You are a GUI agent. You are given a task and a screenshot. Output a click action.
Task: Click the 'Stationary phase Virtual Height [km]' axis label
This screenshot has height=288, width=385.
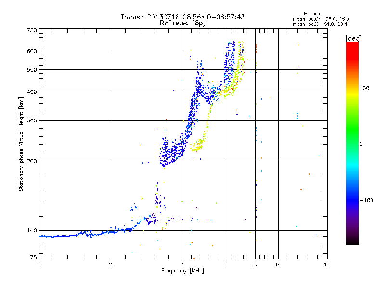pyautogui.click(x=21, y=144)
